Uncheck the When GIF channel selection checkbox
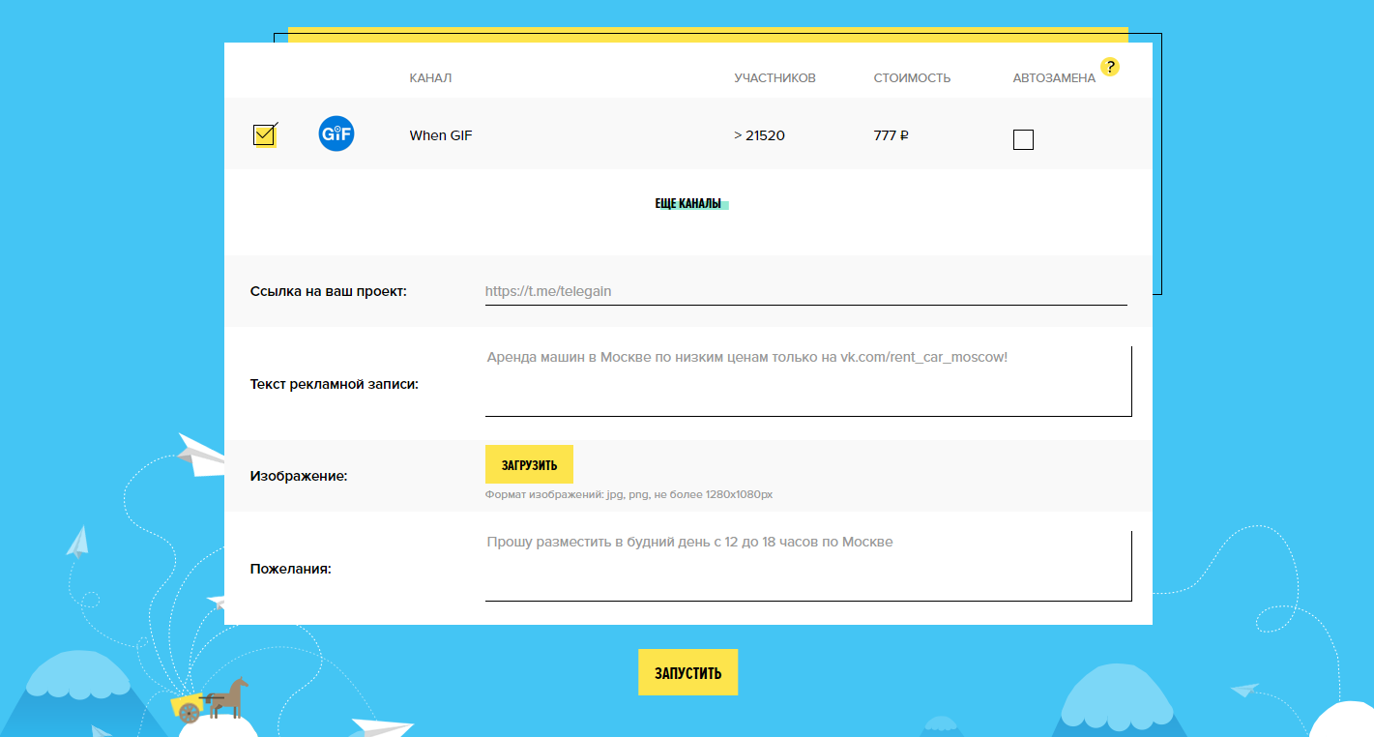1374x737 pixels. coord(264,135)
